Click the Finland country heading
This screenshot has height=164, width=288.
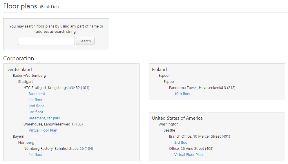[159, 69]
